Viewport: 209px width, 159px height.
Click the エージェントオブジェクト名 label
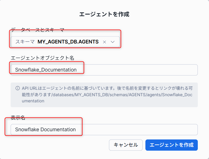(x=42, y=58)
